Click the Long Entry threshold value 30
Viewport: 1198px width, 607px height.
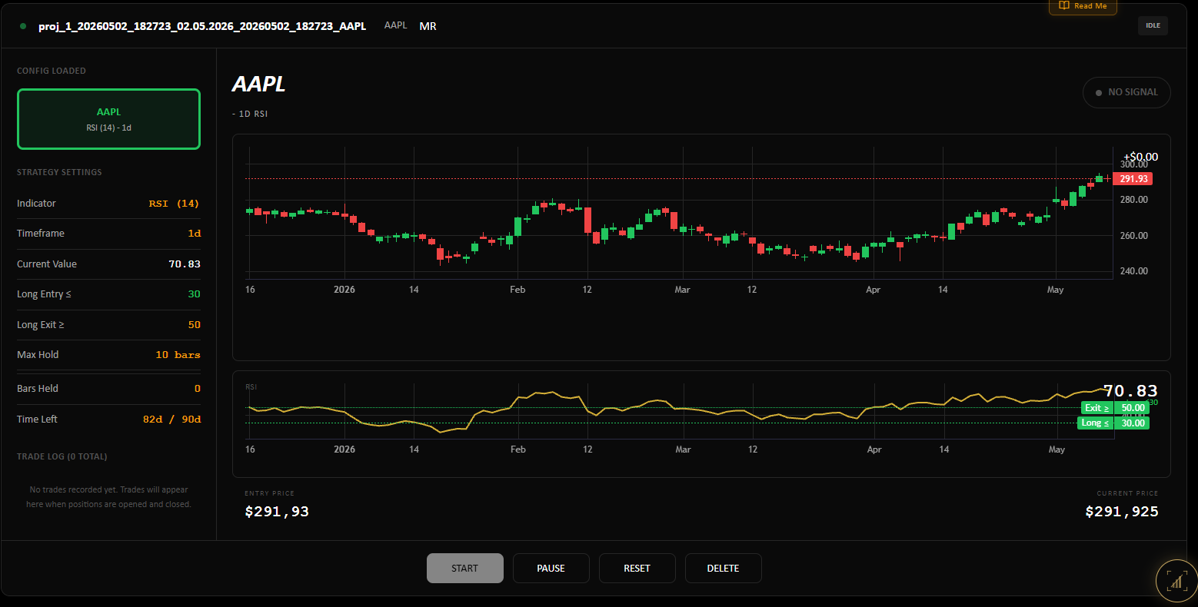coord(194,294)
